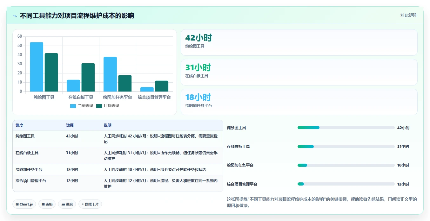Click the 综合项目管理平台 label in progress list
The height and width of the screenshot is (221, 430).
(x=242, y=184)
